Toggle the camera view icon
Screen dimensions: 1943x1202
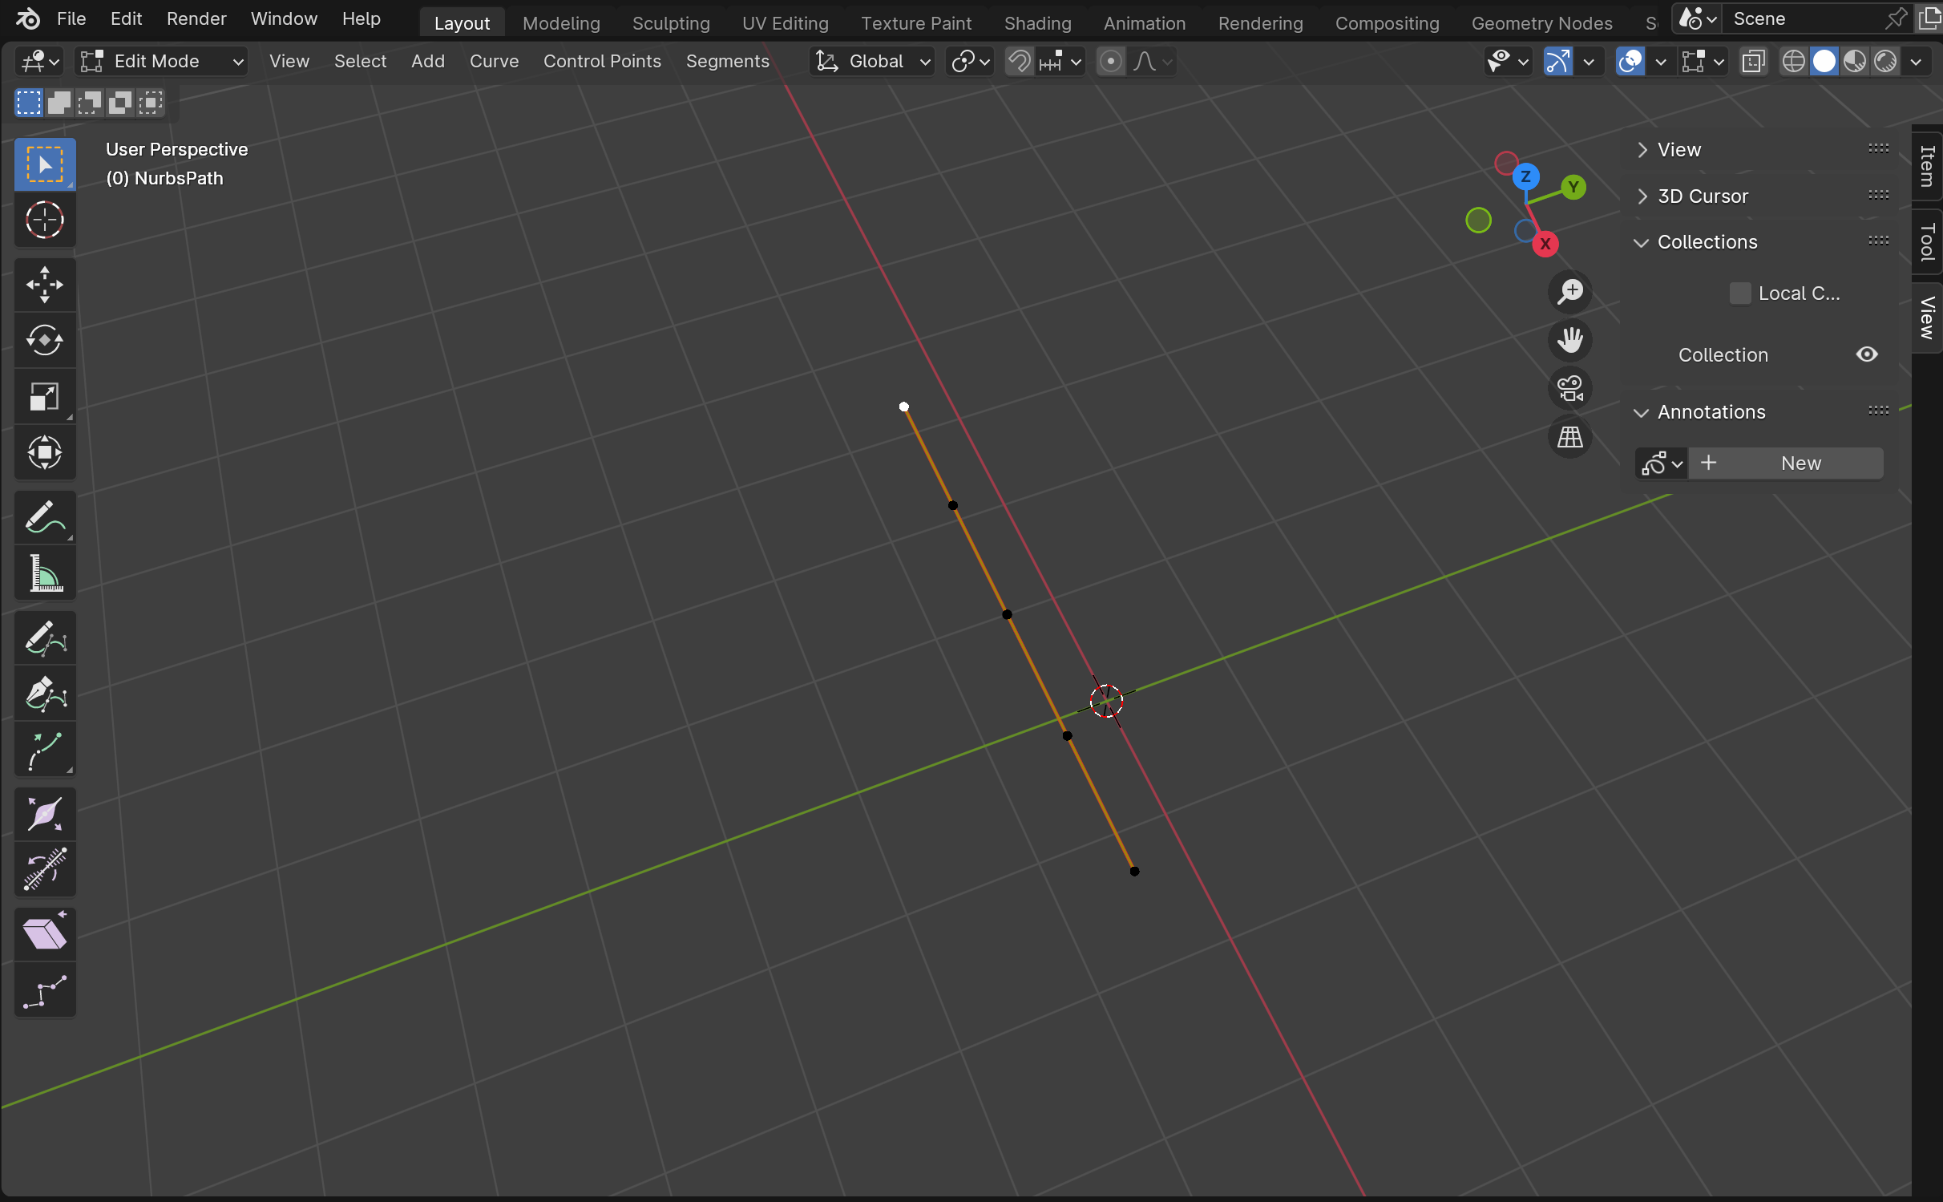[x=1569, y=389]
